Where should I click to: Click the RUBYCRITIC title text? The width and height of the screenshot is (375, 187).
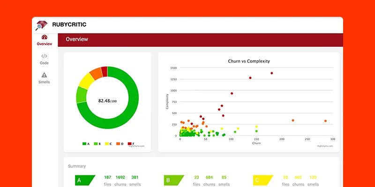click(69, 25)
